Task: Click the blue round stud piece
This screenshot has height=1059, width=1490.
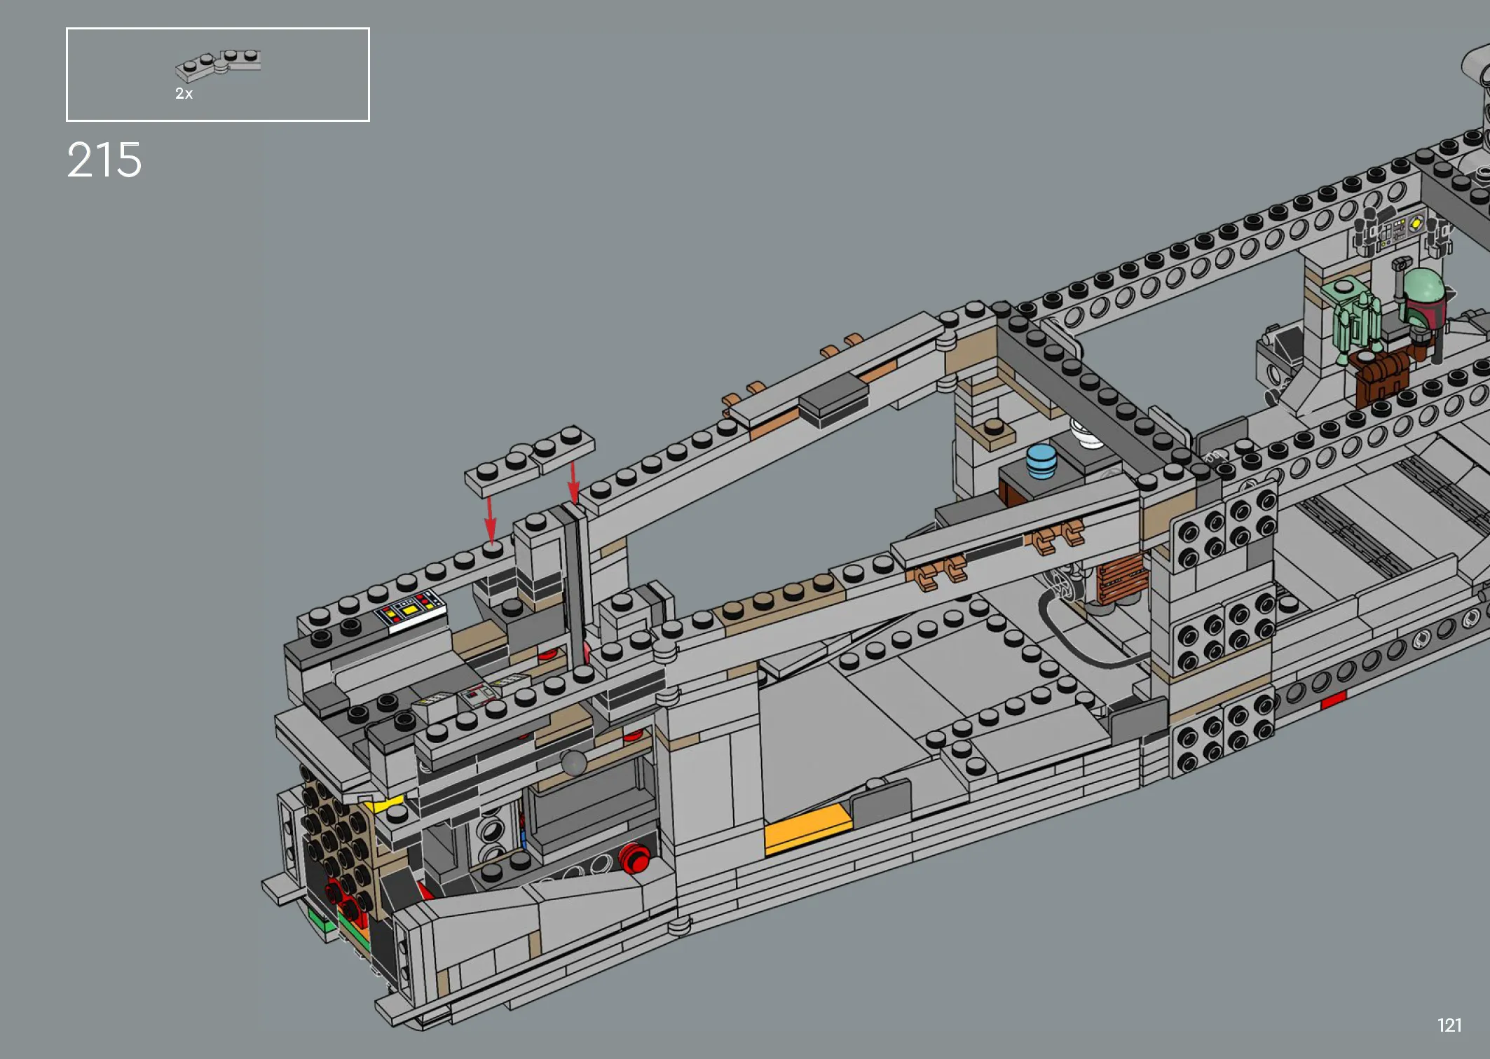Action: [1041, 462]
